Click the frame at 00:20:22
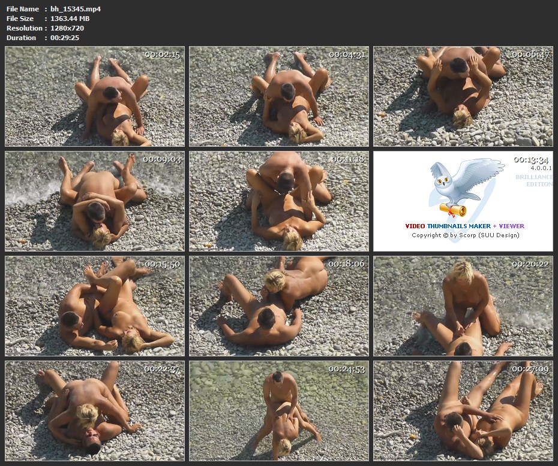The height and width of the screenshot is (466, 558). (463, 306)
